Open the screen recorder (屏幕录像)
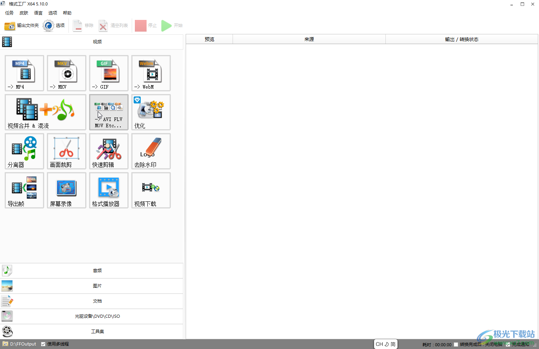539x349 pixels. (66, 191)
